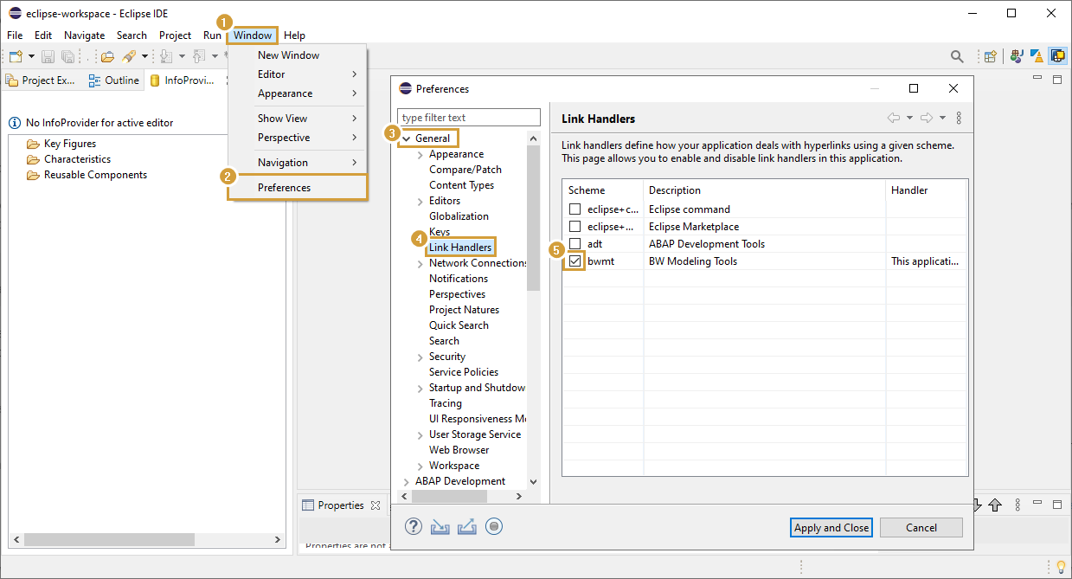Open the Help menu

pyautogui.click(x=294, y=35)
